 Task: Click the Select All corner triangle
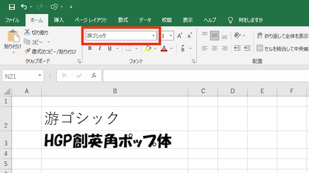7,91
